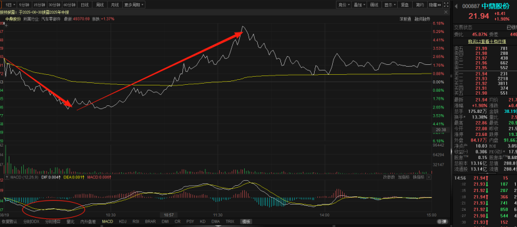
Task: Switch to the 月线 monthly chart
Action: pos(114,4)
